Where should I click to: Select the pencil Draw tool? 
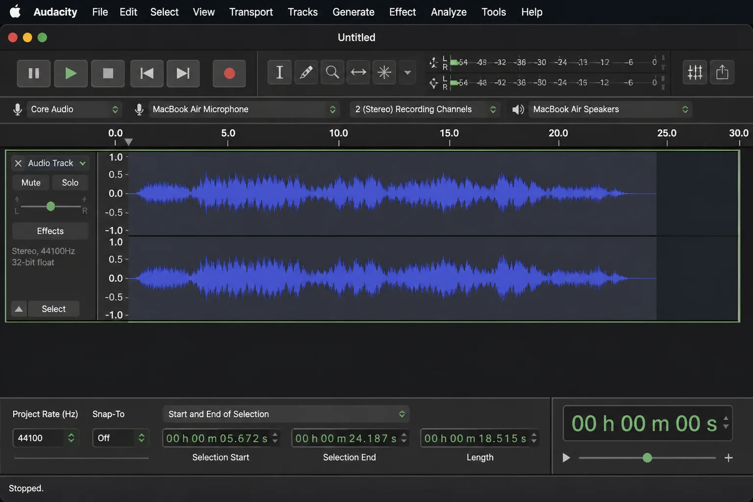coord(306,73)
